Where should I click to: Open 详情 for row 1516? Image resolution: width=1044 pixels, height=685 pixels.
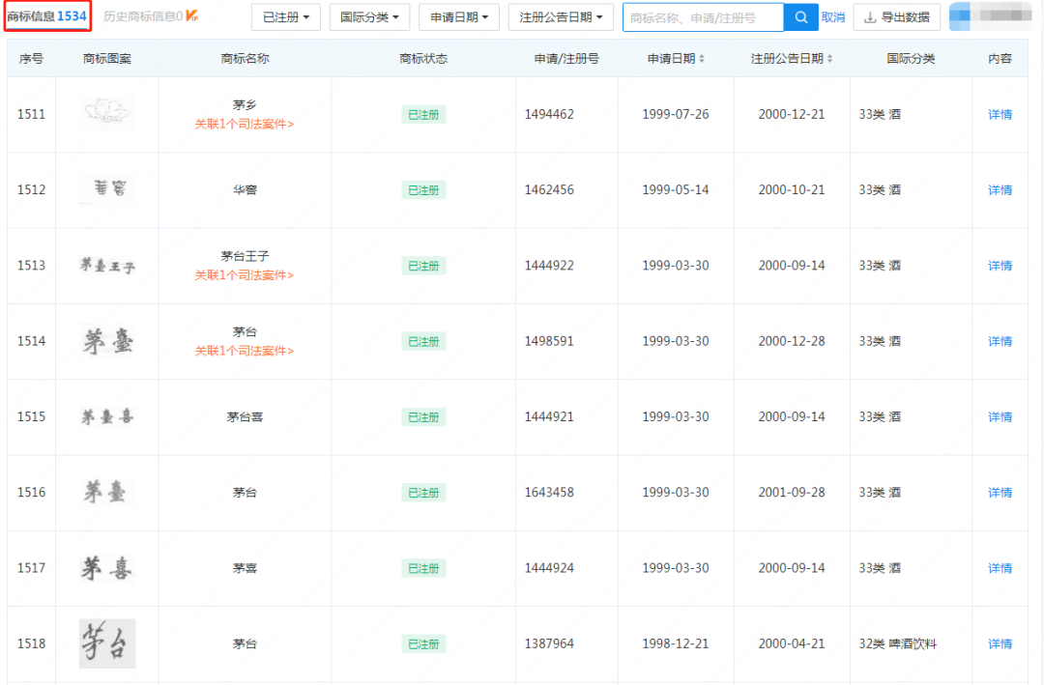pyautogui.click(x=1000, y=493)
